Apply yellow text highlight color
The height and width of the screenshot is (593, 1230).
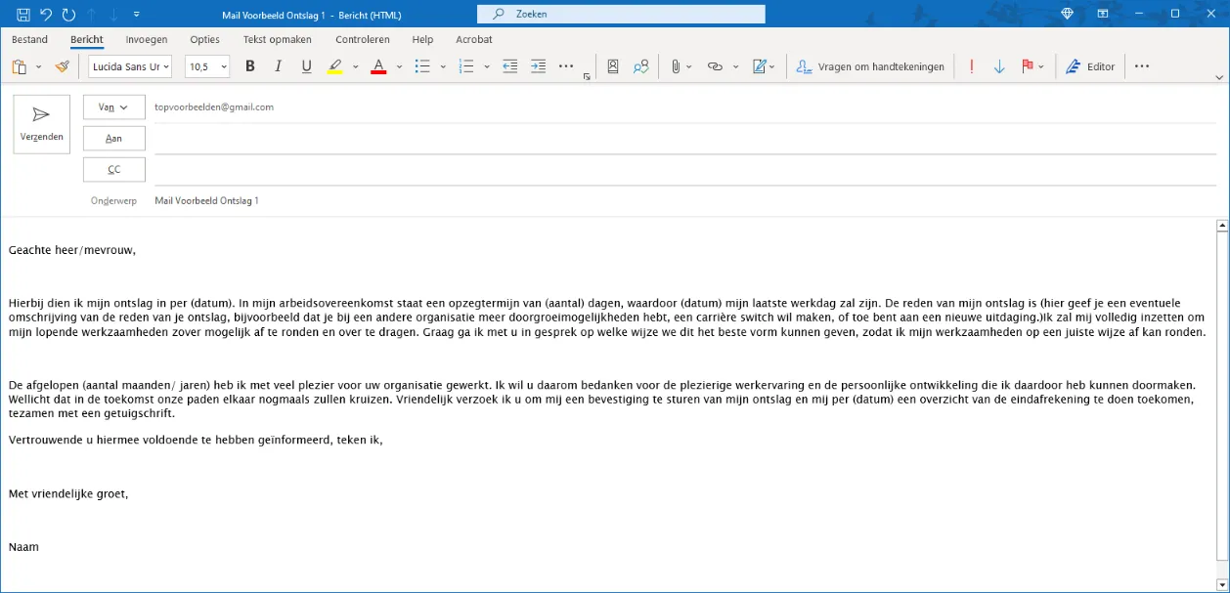pos(334,65)
